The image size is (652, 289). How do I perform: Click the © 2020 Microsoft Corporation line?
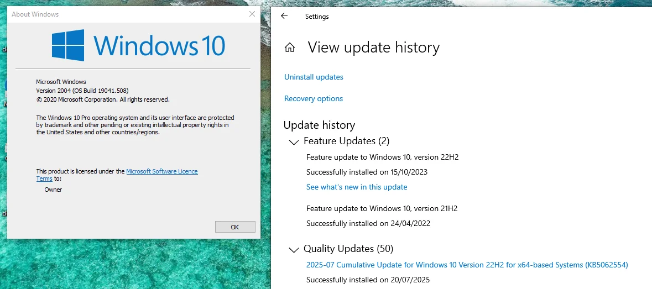coord(103,99)
